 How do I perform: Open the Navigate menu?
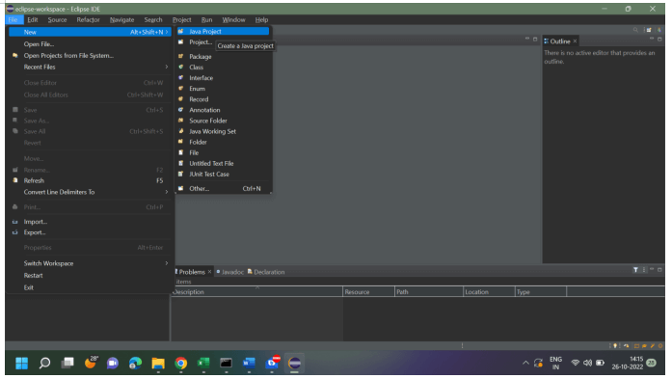pos(122,19)
